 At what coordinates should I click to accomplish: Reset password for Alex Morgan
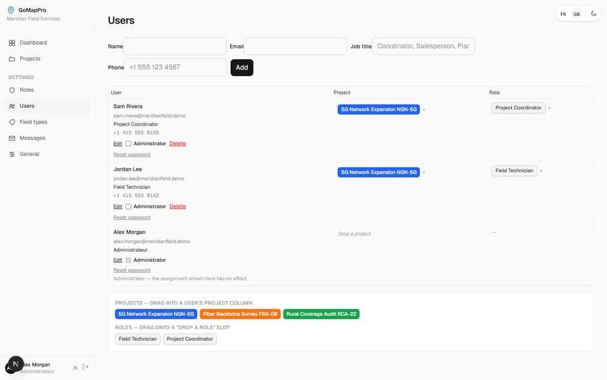click(132, 271)
